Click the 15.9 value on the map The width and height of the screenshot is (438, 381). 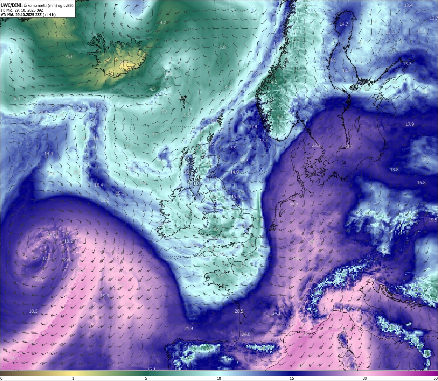232,148
